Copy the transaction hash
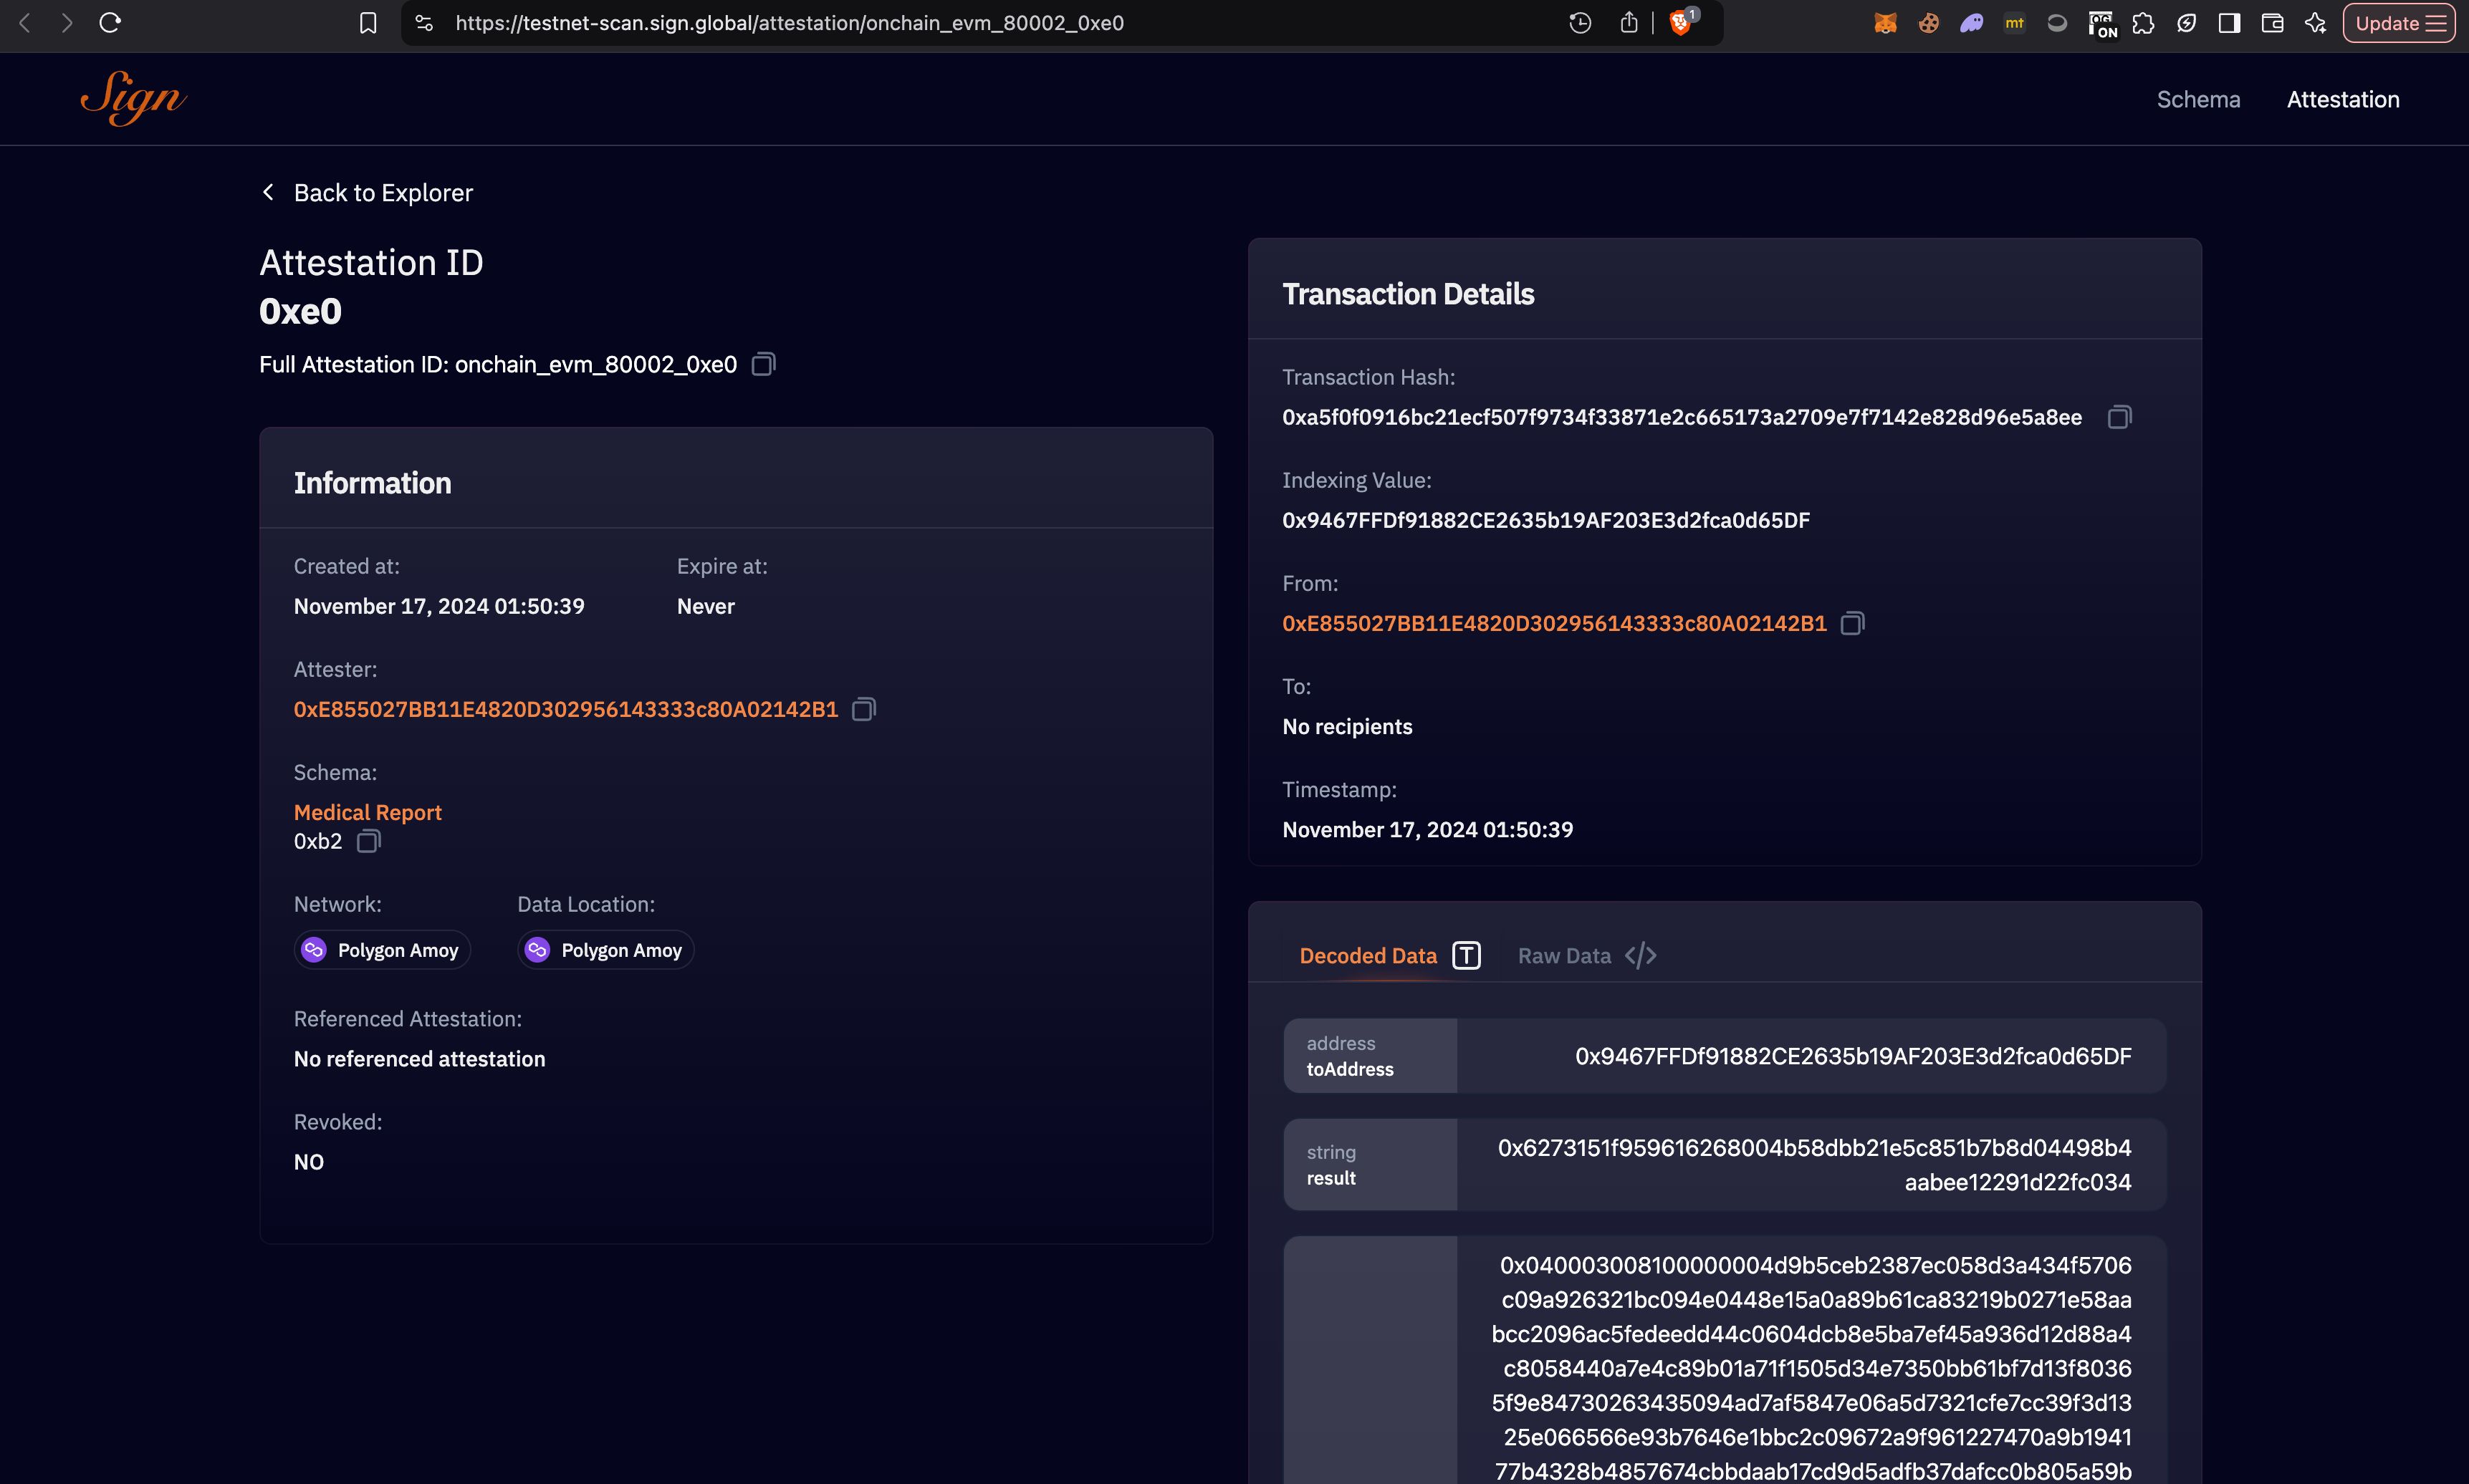 pos(2120,417)
